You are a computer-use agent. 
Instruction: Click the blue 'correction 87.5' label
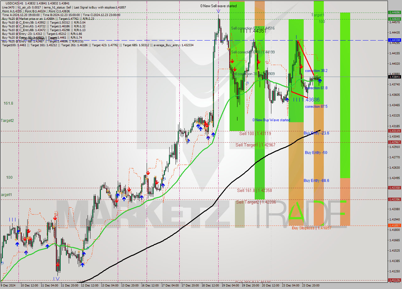[x=316, y=106]
